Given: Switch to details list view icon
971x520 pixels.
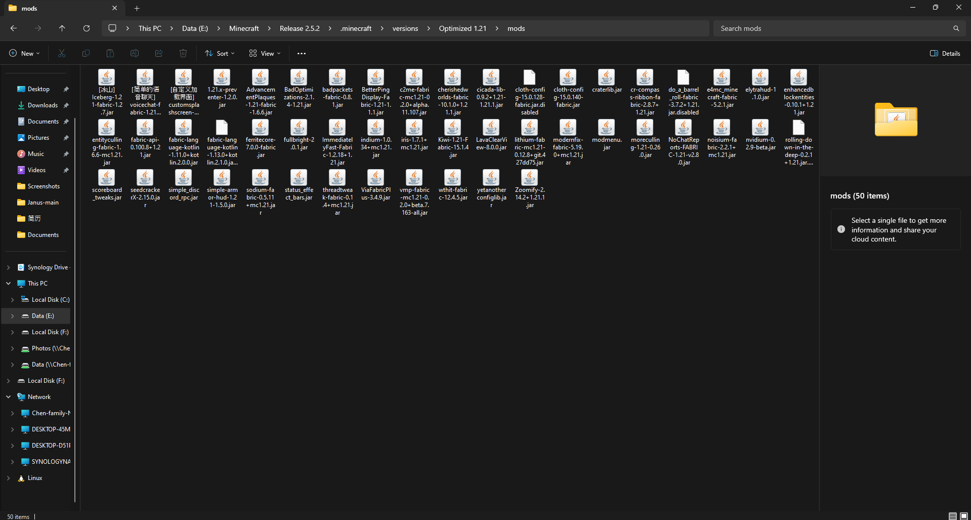Looking at the screenshot, I should coord(952,516).
